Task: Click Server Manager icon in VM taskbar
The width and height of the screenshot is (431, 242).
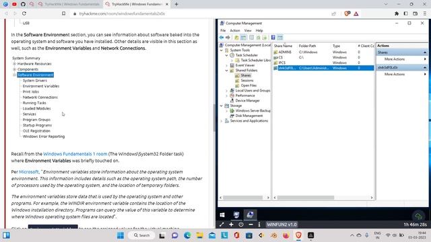Action: [x=236, y=215]
